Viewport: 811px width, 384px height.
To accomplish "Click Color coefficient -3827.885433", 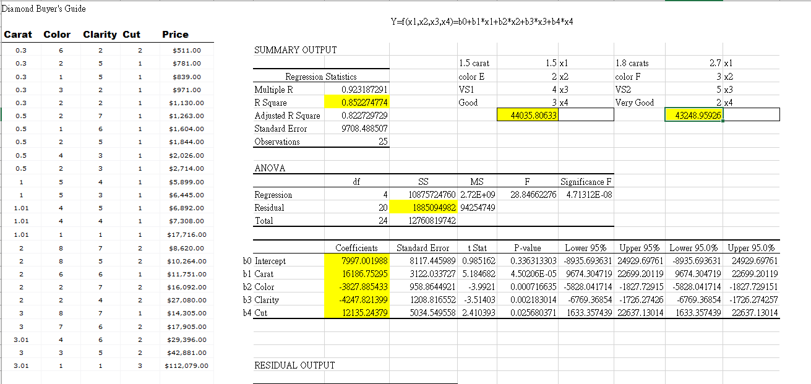I will 356,287.
